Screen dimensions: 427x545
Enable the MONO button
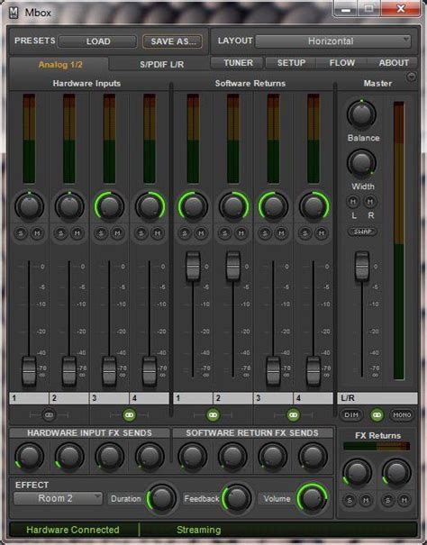coord(402,414)
